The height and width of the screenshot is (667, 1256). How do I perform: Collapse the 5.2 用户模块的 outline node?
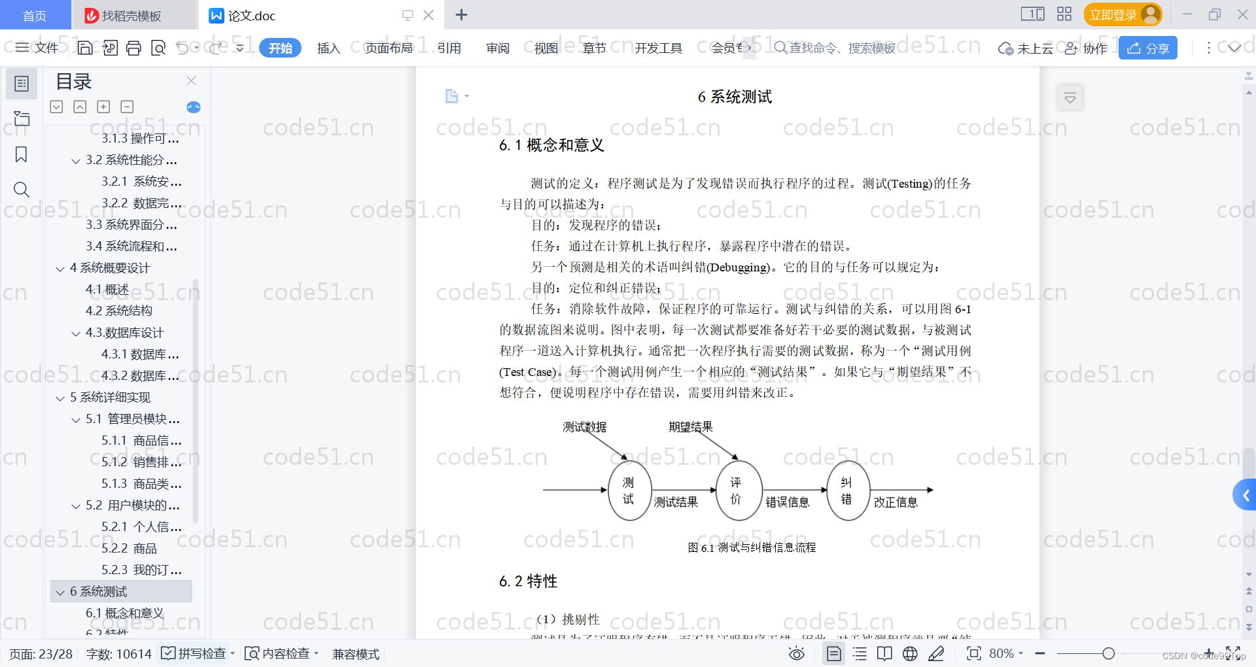[76, 505]
